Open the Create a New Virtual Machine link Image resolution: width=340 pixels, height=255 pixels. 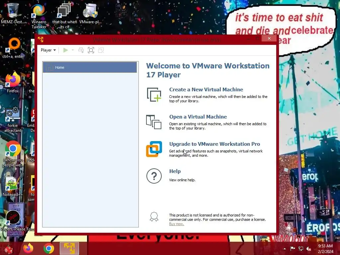click(x=206, y=90)
